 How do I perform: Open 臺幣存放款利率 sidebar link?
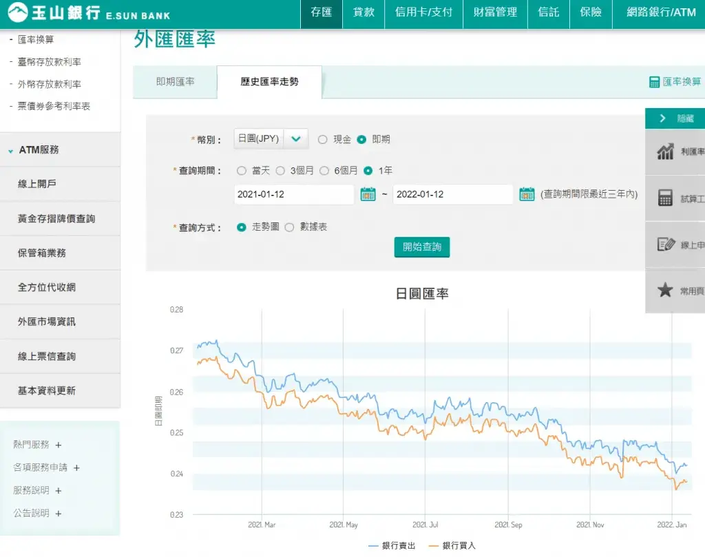tap(50, 62)
